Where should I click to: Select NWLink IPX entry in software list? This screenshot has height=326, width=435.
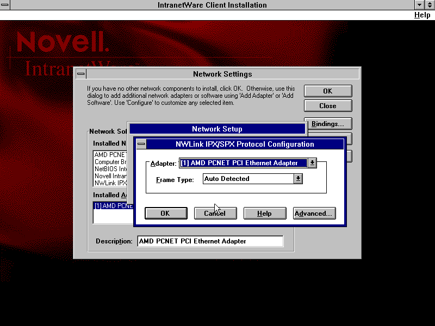110,183
